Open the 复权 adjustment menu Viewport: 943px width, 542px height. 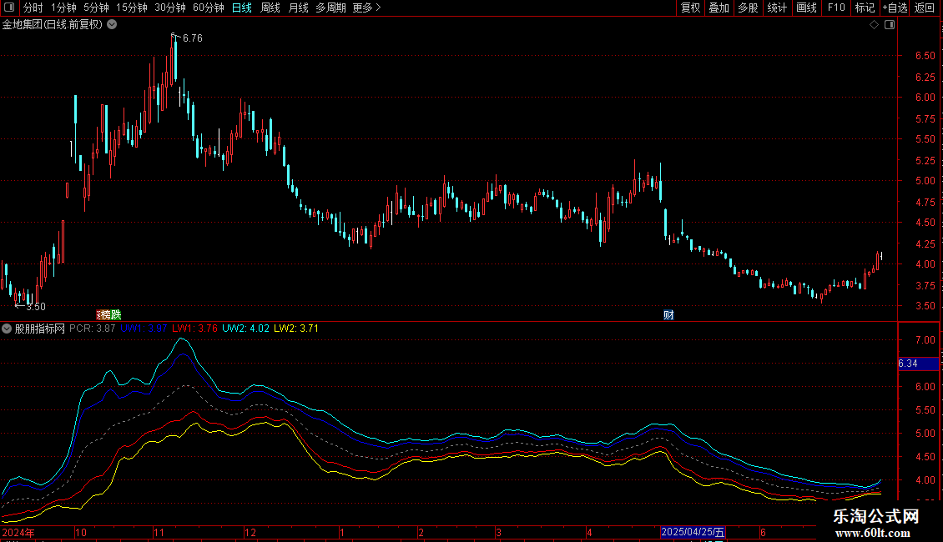pos(690,8)
